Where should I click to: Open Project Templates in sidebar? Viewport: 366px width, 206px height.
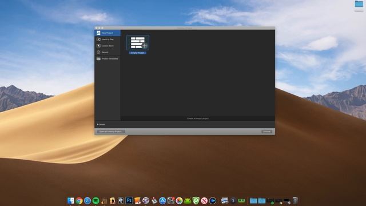[x=108, y=58]
